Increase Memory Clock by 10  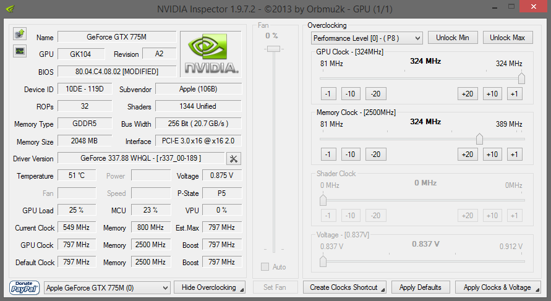pos(492,154)
